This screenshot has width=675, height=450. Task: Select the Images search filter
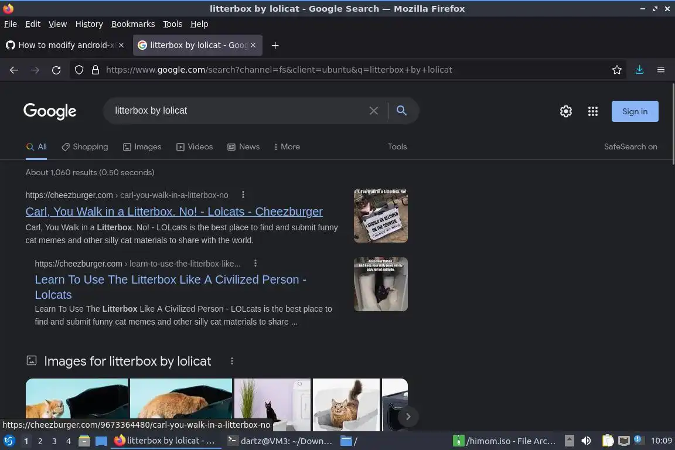[x=142, y=147]
